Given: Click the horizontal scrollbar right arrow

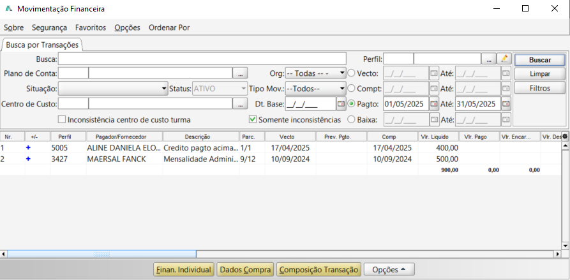Looking at the screenshot, I should tap(557, 254).
